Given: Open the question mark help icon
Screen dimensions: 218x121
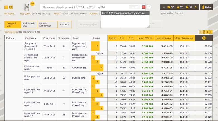Looking at the screenshot, I should pyautogui.click(x=149, y=7).
